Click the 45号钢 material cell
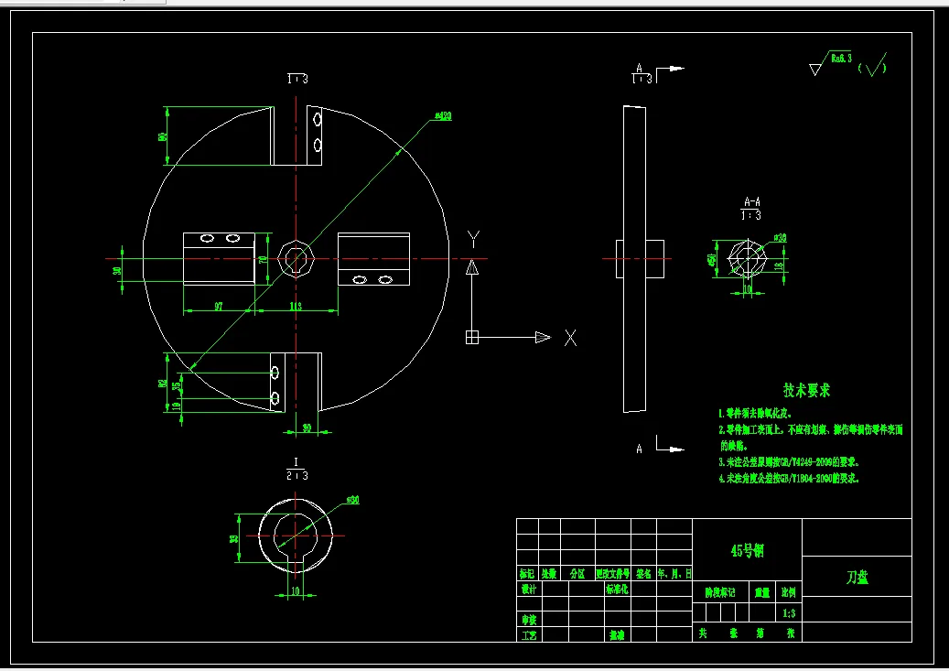 pos(748,550)
